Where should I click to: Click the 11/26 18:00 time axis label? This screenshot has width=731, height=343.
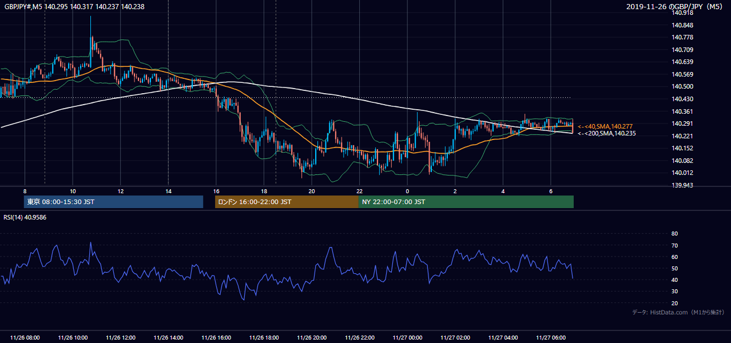click(x=264, y=338)
